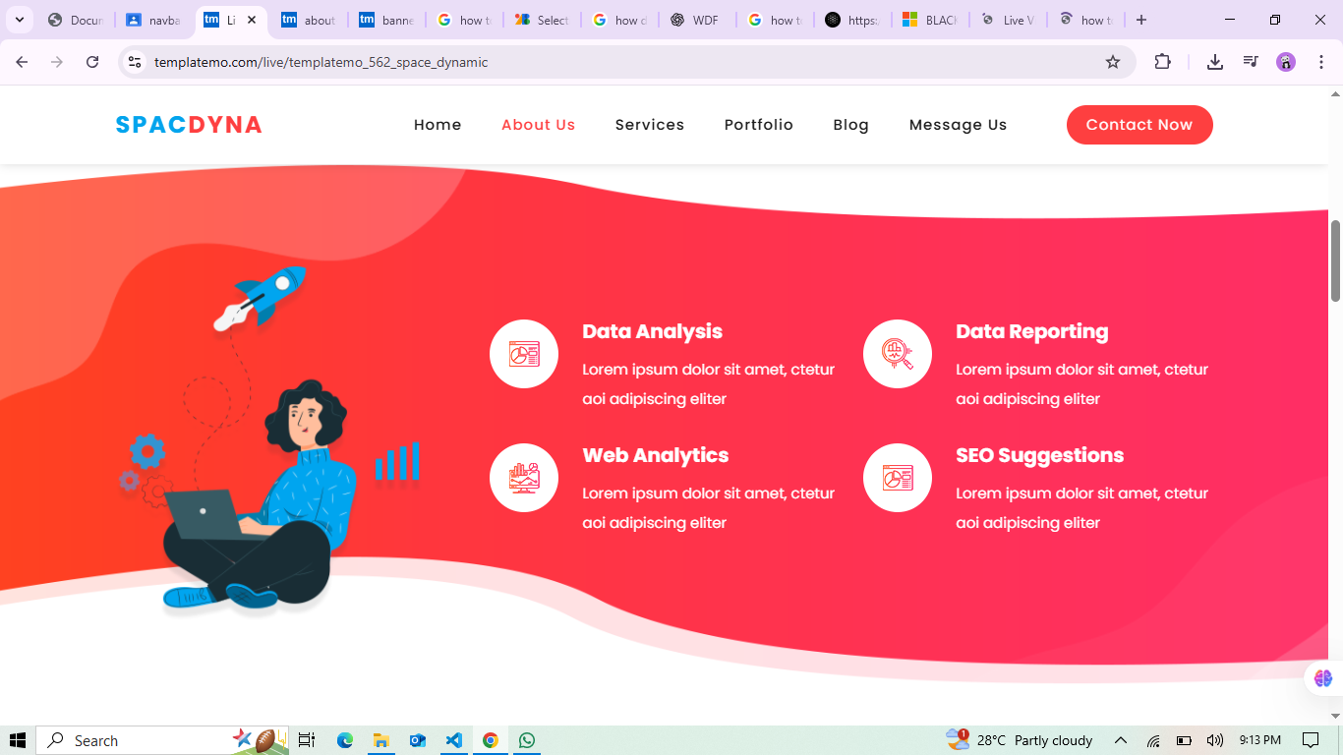
Task: Click the Data Analysis circle icon
Action: (524, 354)
